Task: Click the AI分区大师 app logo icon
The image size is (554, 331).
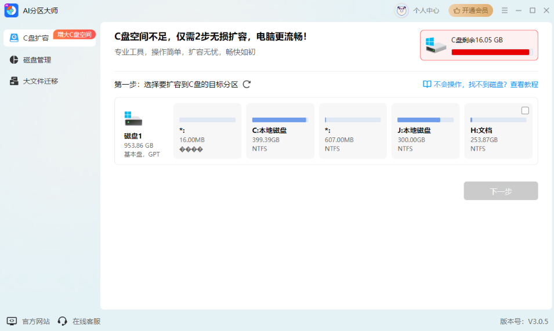Action: point(12,10)
